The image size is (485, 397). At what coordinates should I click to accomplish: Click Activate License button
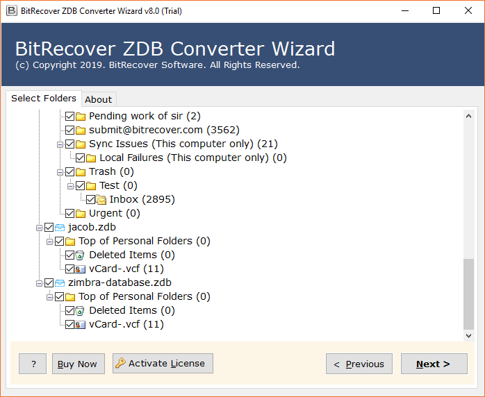pyautogui.click(x=163, y=363)
